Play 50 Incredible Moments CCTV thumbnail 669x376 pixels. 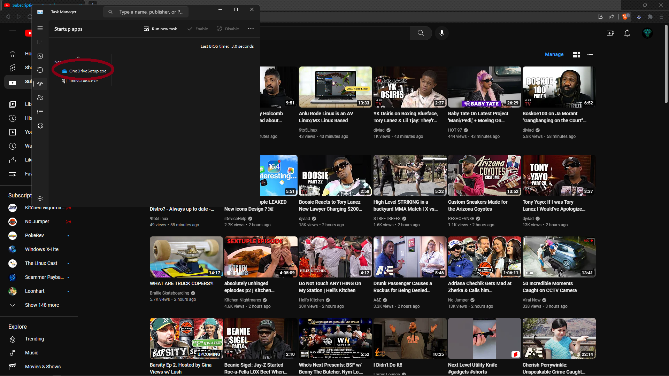[x=559, y=257]
